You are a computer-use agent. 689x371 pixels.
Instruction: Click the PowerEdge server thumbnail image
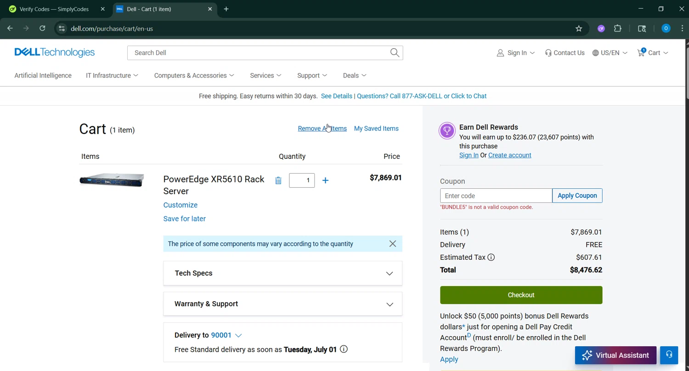pos(112,180)
